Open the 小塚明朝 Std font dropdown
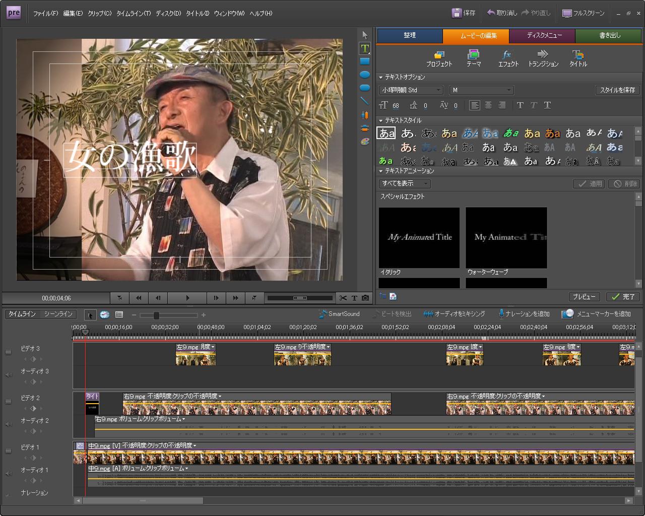Image resolution: width=645 pixels, height=516 pixels. (x=411, y=90)
